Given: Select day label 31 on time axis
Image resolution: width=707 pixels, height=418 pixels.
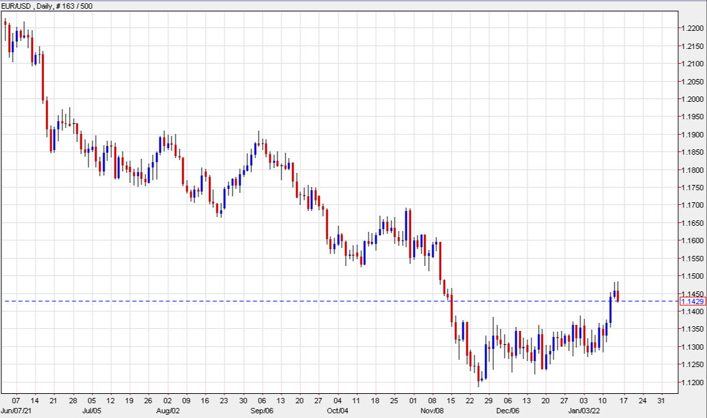Looking at the screenshot, I should (x=661, y=401).
